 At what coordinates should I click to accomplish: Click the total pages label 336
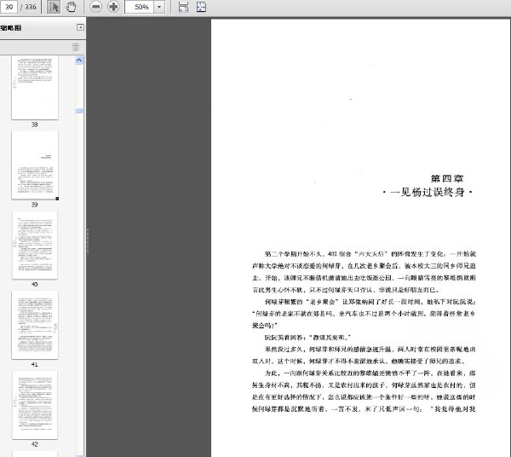pos(31,7)
